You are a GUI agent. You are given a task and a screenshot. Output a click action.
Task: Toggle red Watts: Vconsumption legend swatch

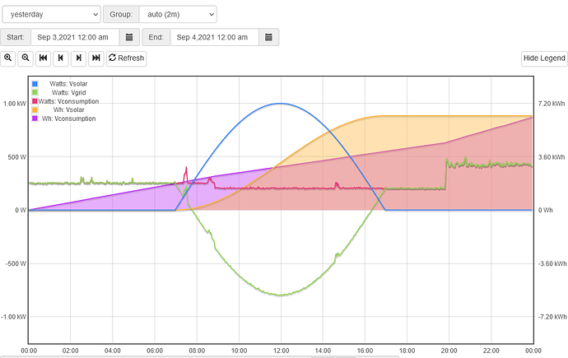pos(35,101)
